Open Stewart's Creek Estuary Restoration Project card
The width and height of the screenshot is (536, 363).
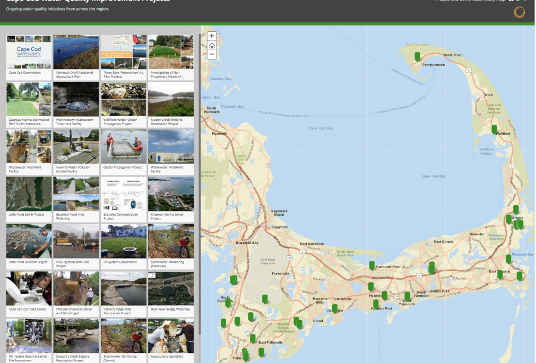click(x=76, y=341)
